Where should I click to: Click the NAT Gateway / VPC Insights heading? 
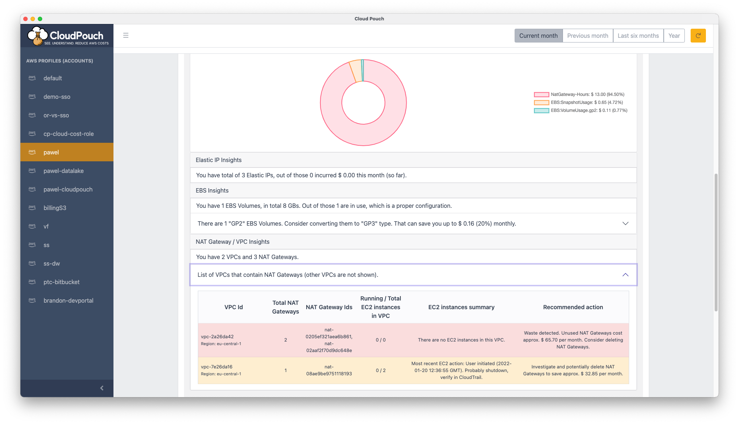click(x=232, y=242)
